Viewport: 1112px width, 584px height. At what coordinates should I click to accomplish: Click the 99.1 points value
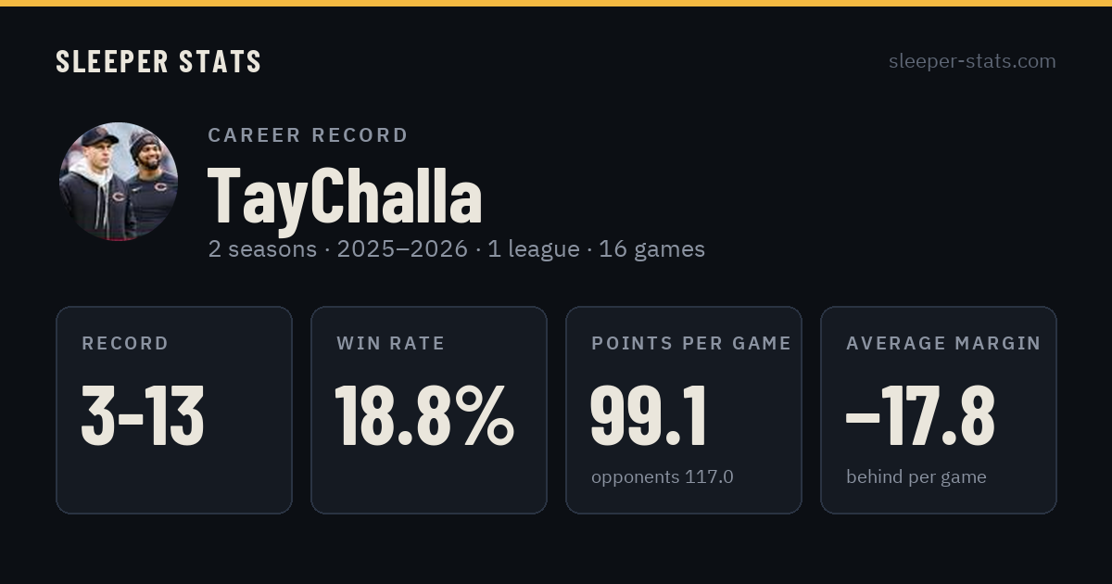[x=649, y=416]
